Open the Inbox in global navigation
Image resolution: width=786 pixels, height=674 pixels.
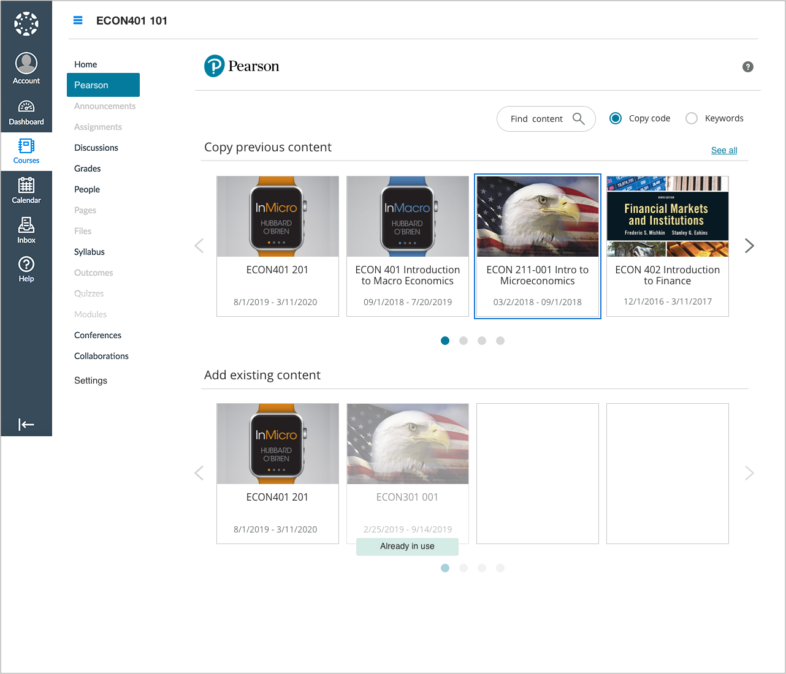pyautogui.click(x=26, y=230)
